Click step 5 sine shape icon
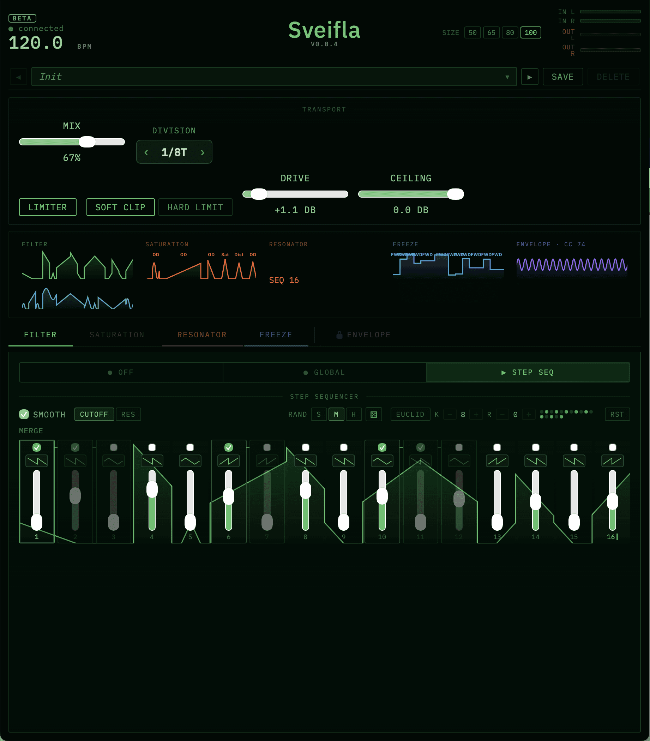 click(190, 461)
